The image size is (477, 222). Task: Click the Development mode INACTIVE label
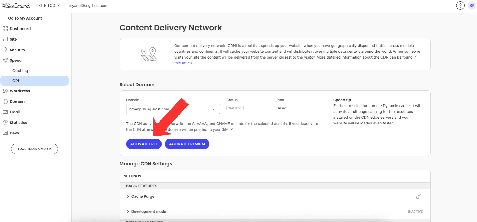click(415, 211)
